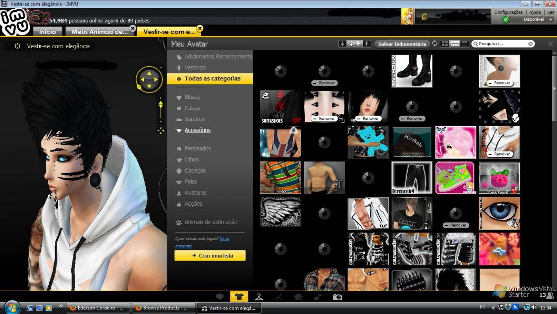Viewport: 557px width, 314px height.
Task: Click the refresh inventory icon
Action: coord(434,44)
